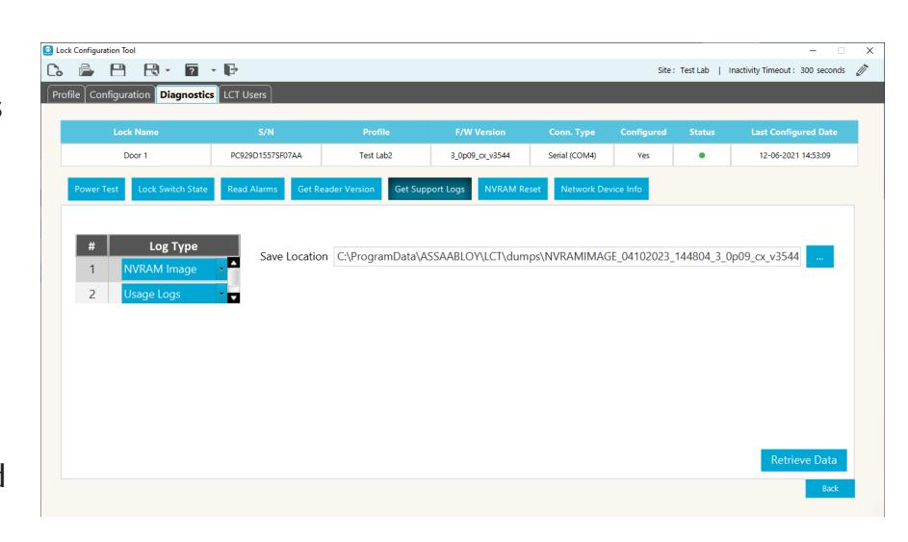Select row number 1 in log table
The image size is (908, 542).
[x=92, y=270]
